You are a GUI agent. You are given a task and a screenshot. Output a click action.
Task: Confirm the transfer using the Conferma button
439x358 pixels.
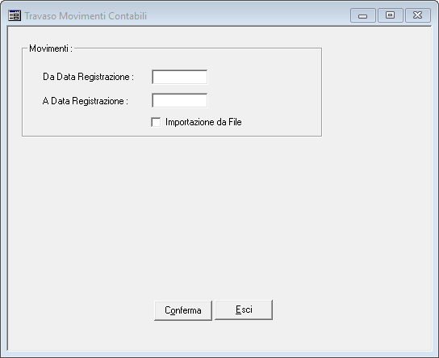(x=183, y=310)
